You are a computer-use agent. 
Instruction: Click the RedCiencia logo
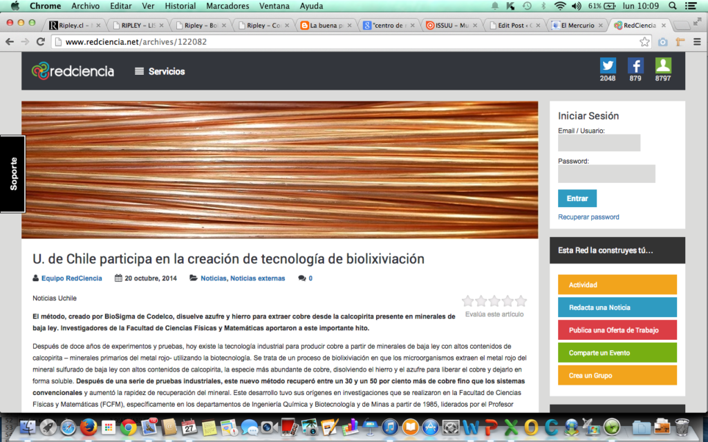(x=73, y=70)
